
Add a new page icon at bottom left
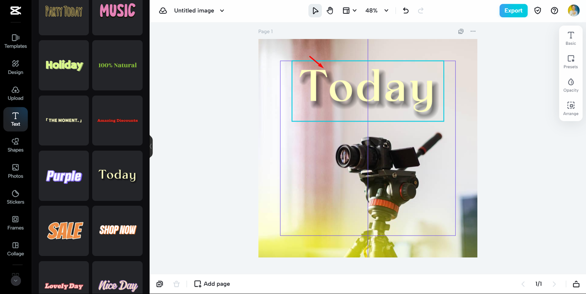coord(159,284)
